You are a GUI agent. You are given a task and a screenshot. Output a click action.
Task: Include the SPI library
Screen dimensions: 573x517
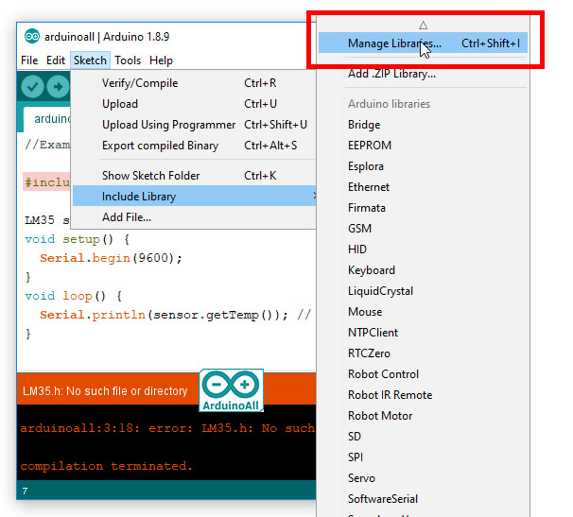424,457
